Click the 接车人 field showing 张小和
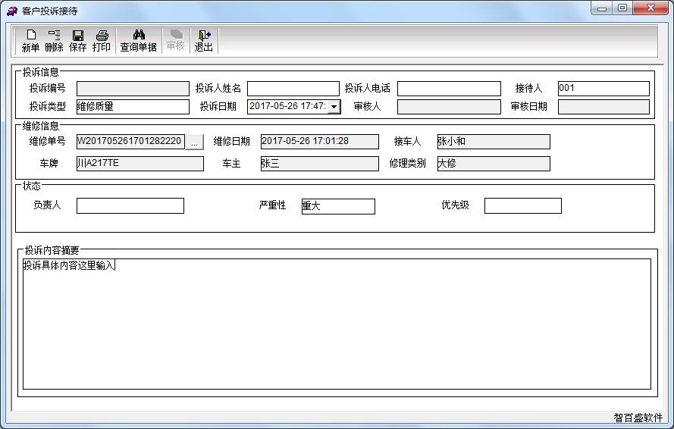The image size is (674, 429). [494, 142]
